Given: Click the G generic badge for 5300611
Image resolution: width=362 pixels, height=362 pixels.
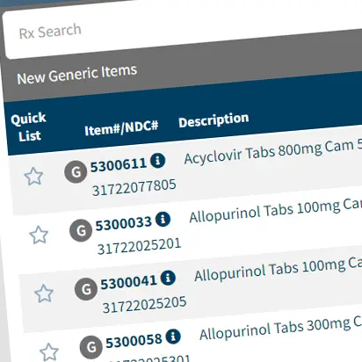Looking at the screenshot, I should 76,171.
